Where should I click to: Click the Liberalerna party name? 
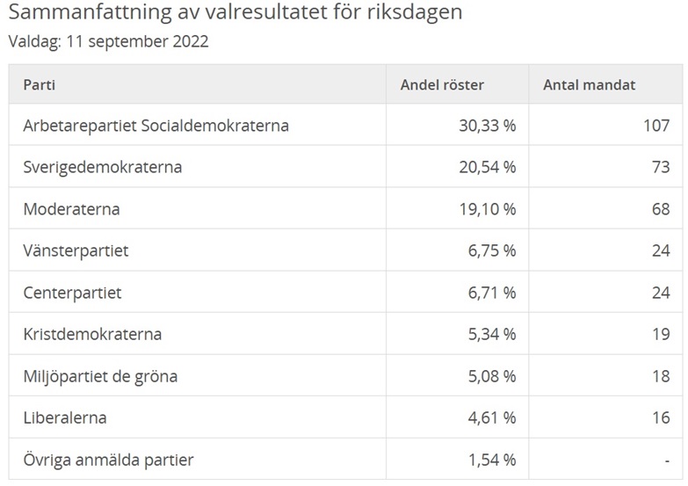point(64,417)
